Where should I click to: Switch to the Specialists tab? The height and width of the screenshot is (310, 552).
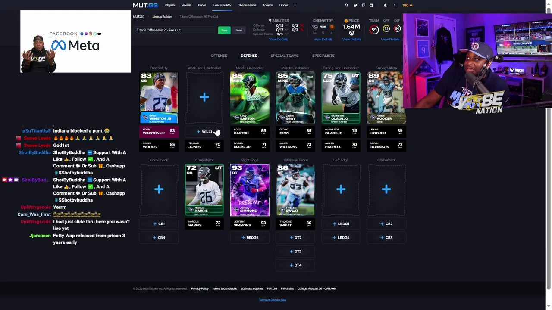(x=323, y=56)
